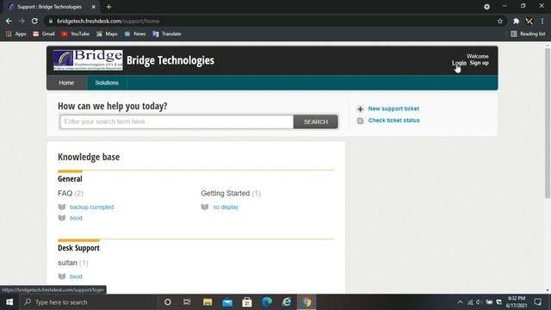The height and width of the screenshot is (310, 551).
Task: Open Cortana circle icon
Action: [x=168, y=302]
